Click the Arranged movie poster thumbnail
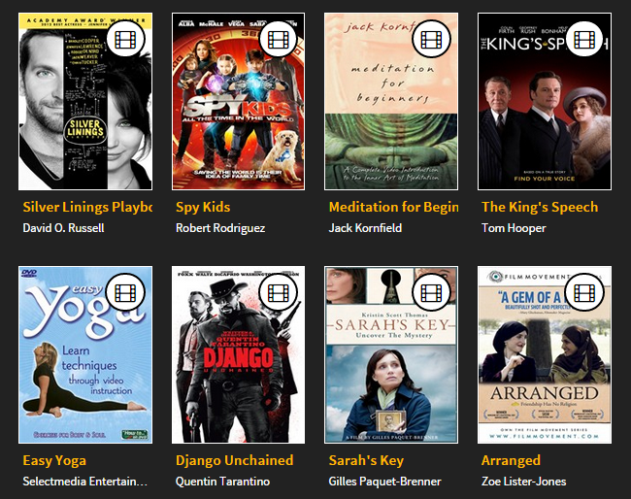 [545, 354]
